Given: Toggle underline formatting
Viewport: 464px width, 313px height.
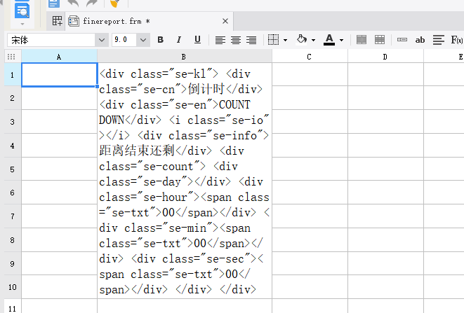Looking at the screenshot, I should pos(197,40).
